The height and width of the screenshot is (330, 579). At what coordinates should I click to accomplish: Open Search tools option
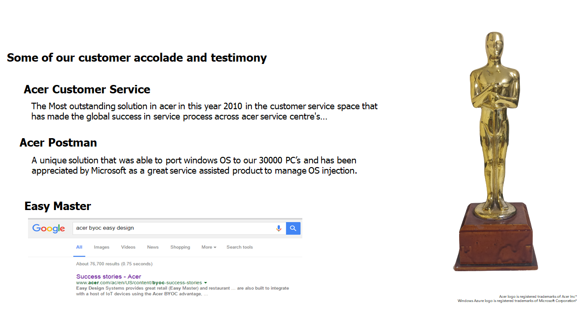click(240, 247)
